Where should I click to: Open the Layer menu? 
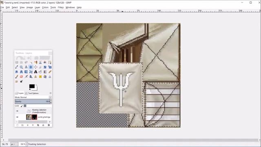[x=37, y=7]
